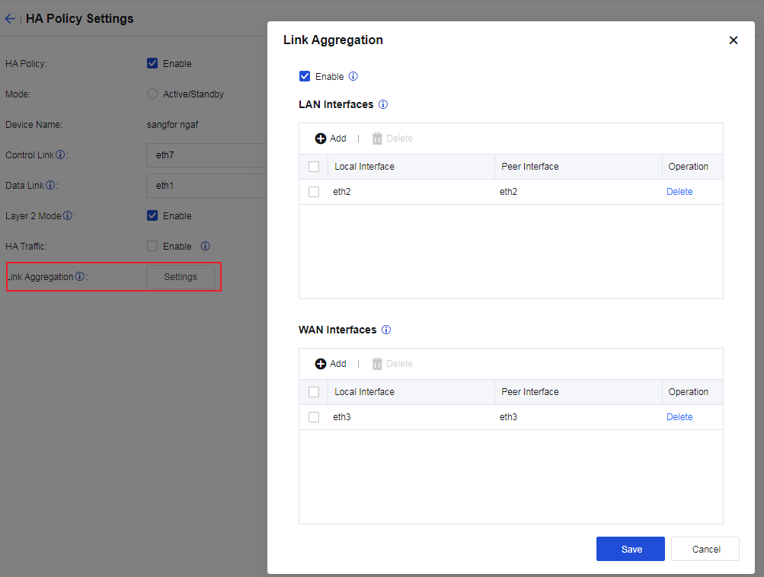Click the Control Link info icon
Viewport: 764px width, 577px height.
click(60, 155)
